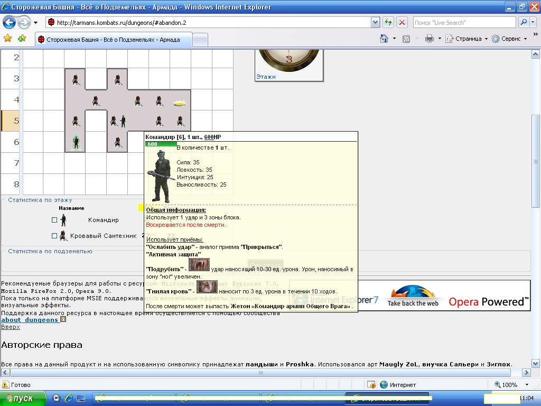Click the Кровавый Сантехник icon in statistics
The height and width of the screenshot is (406, 541).
point(63,236)
